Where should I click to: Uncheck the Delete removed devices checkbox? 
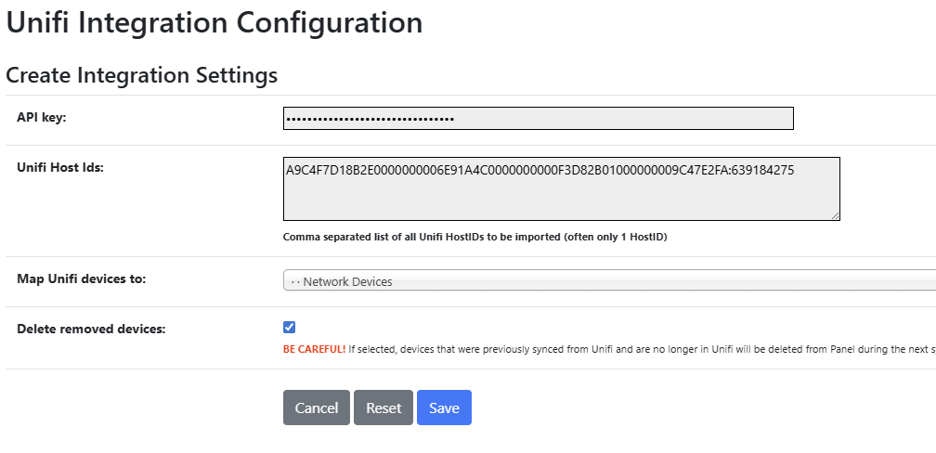(x=290, y=327)
